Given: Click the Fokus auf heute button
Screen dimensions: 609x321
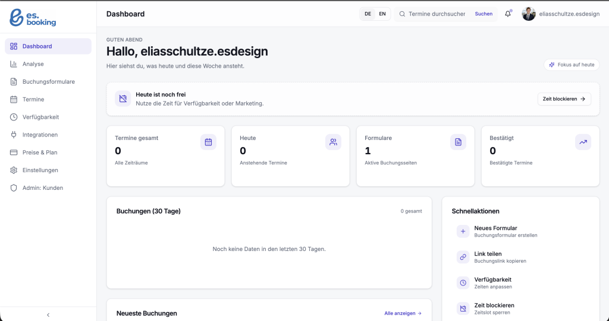Looking at the screenshot, I should [572, 65].
